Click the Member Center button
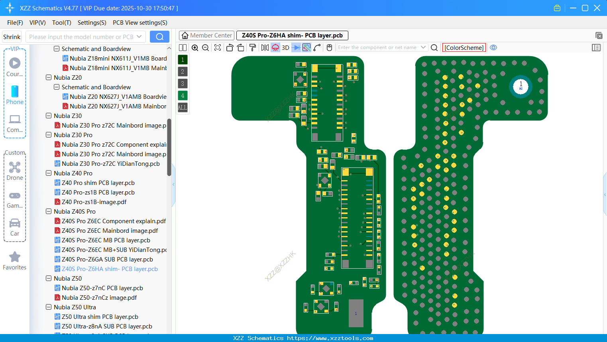The image size is (607, 342). click(206, 35)
